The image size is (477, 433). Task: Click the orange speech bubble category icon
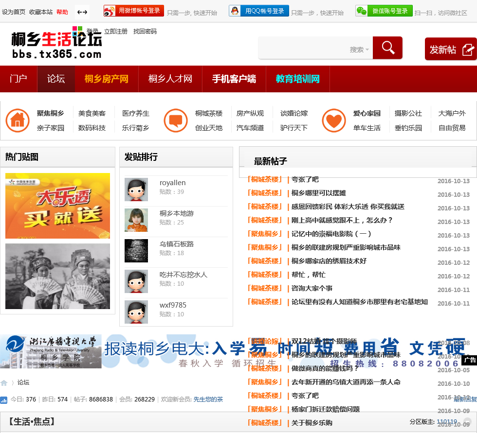click(x=176, y=120)
